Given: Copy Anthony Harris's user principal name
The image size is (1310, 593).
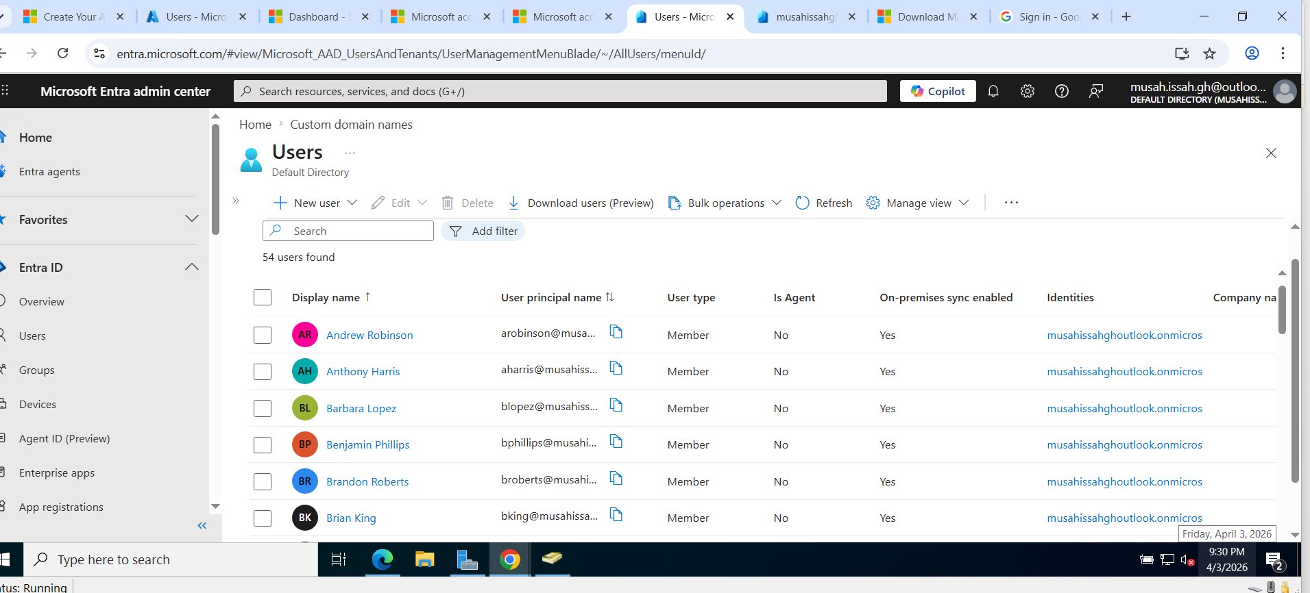Looking at the screenshot, I should coord(616,368).
